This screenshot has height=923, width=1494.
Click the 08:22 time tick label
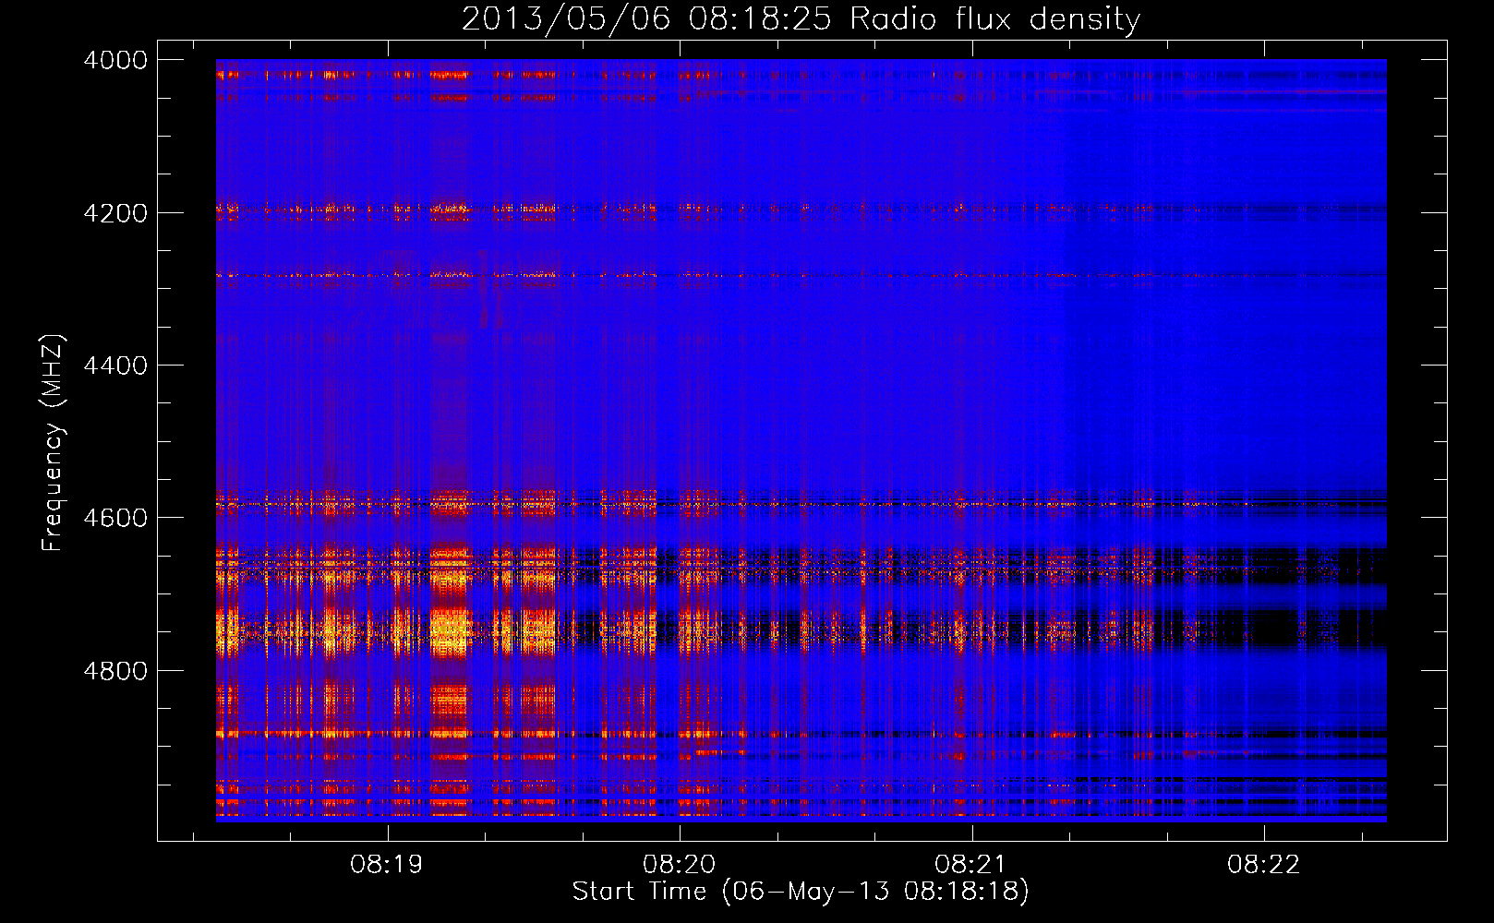(x=1263, y=865)
